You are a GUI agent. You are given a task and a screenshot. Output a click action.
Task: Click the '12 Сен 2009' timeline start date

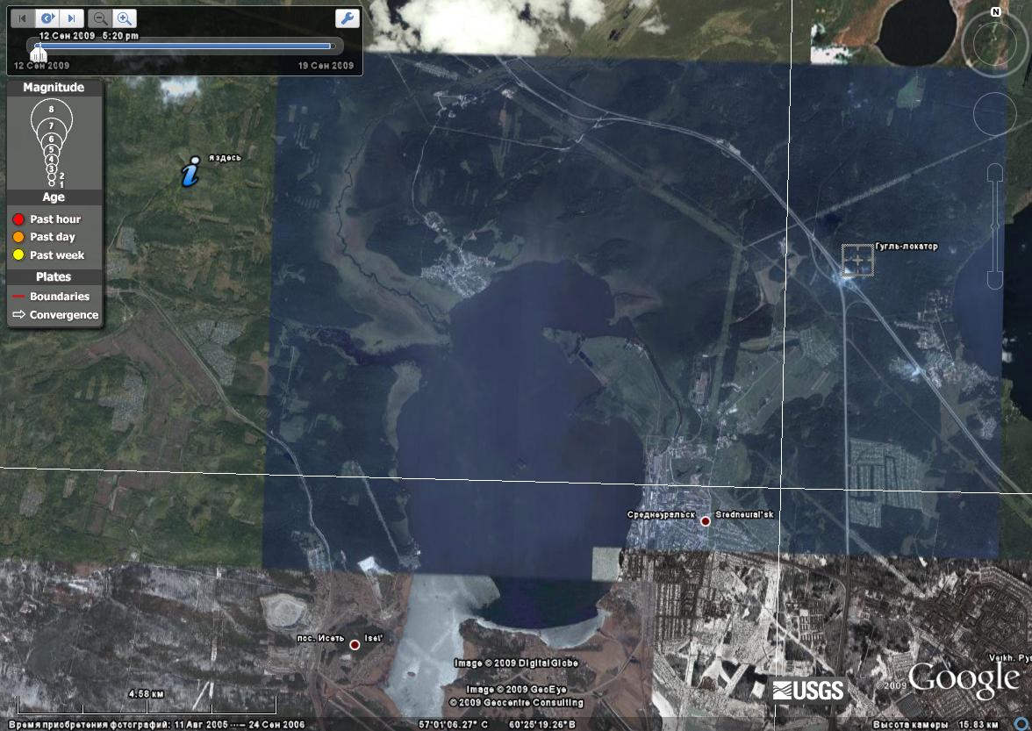(x=41, y=66)
